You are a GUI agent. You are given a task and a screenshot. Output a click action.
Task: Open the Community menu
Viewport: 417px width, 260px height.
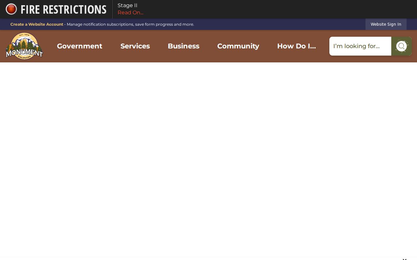tap(238, 46)
